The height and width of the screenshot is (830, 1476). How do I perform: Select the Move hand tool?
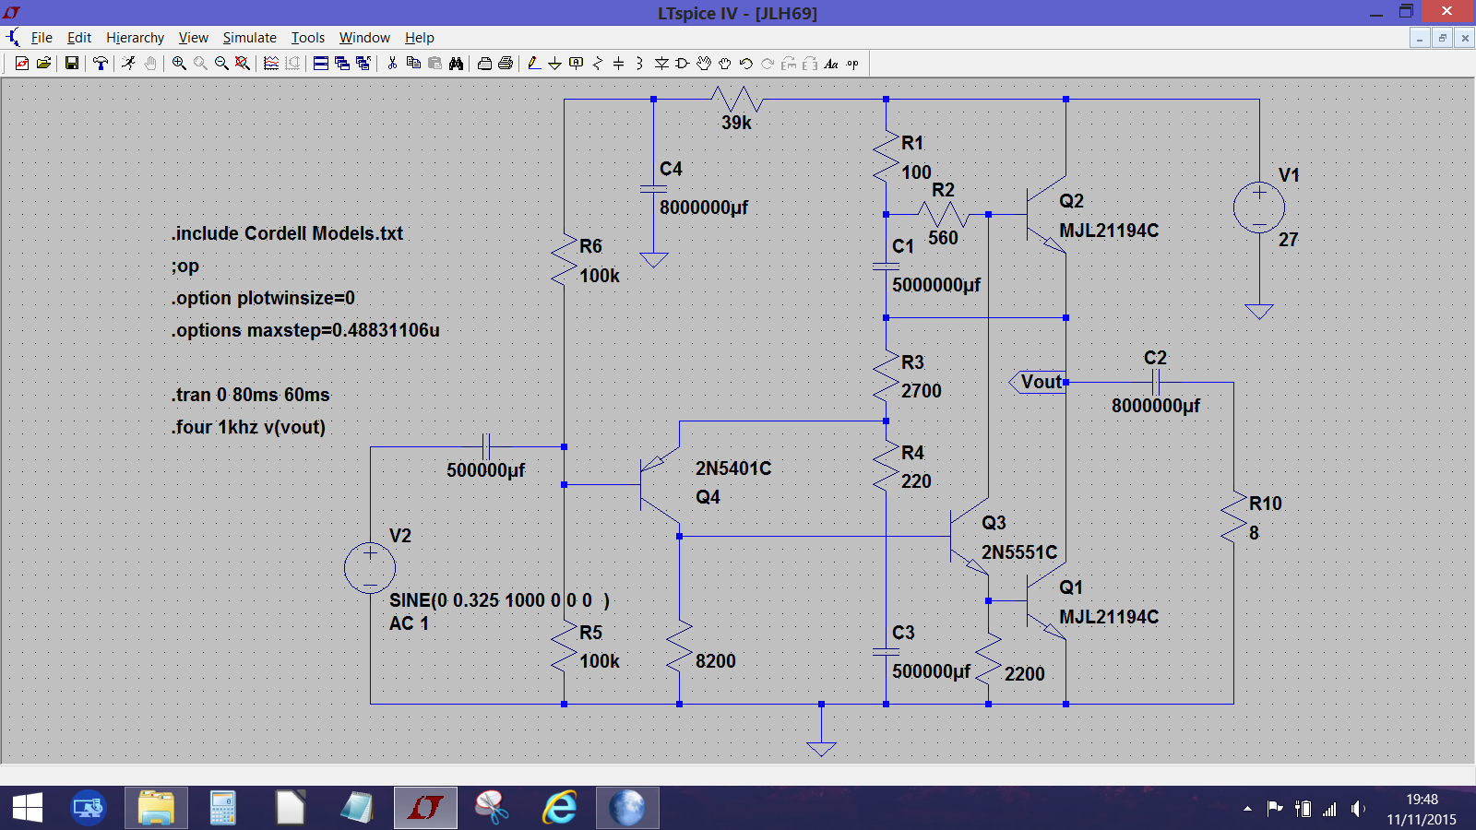click(x=704, y=64)
